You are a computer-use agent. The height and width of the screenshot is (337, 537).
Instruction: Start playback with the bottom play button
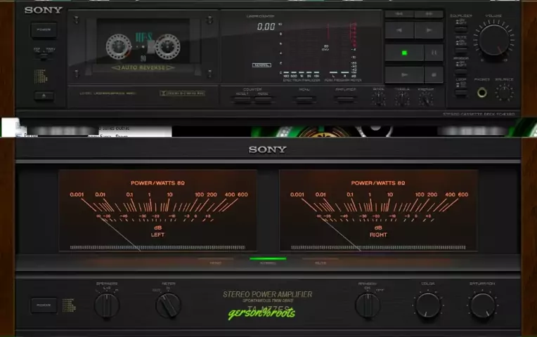404,74
